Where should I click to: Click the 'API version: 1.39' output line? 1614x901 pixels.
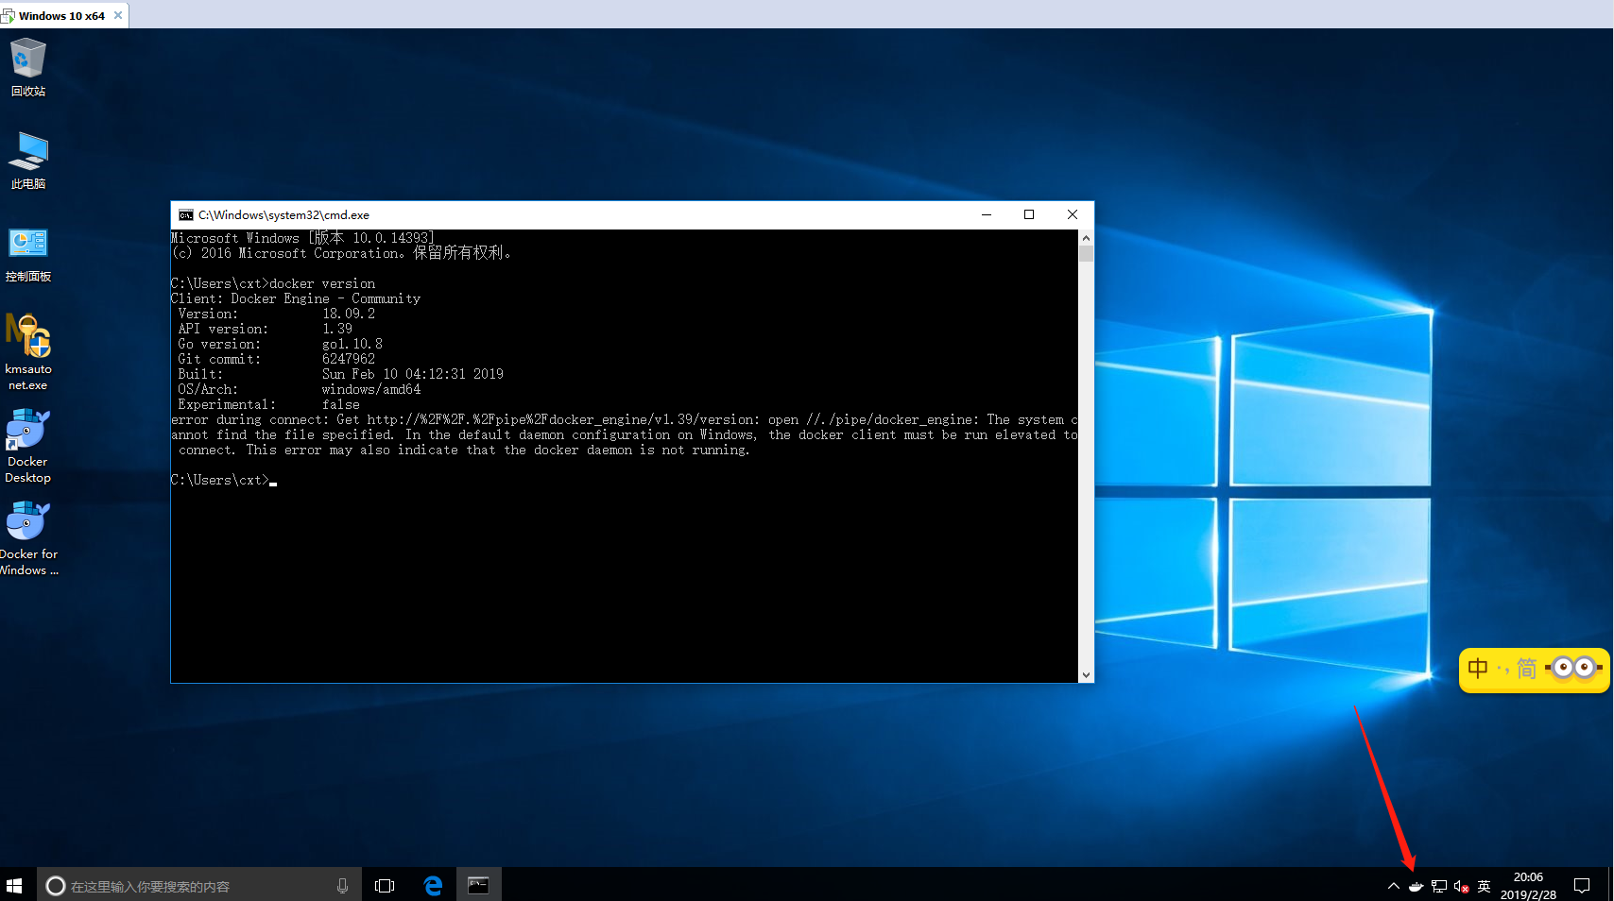pyautogui.click(x=266, y=329)
